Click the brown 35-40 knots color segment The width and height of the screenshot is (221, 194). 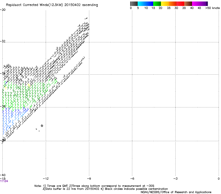(188, 4)
